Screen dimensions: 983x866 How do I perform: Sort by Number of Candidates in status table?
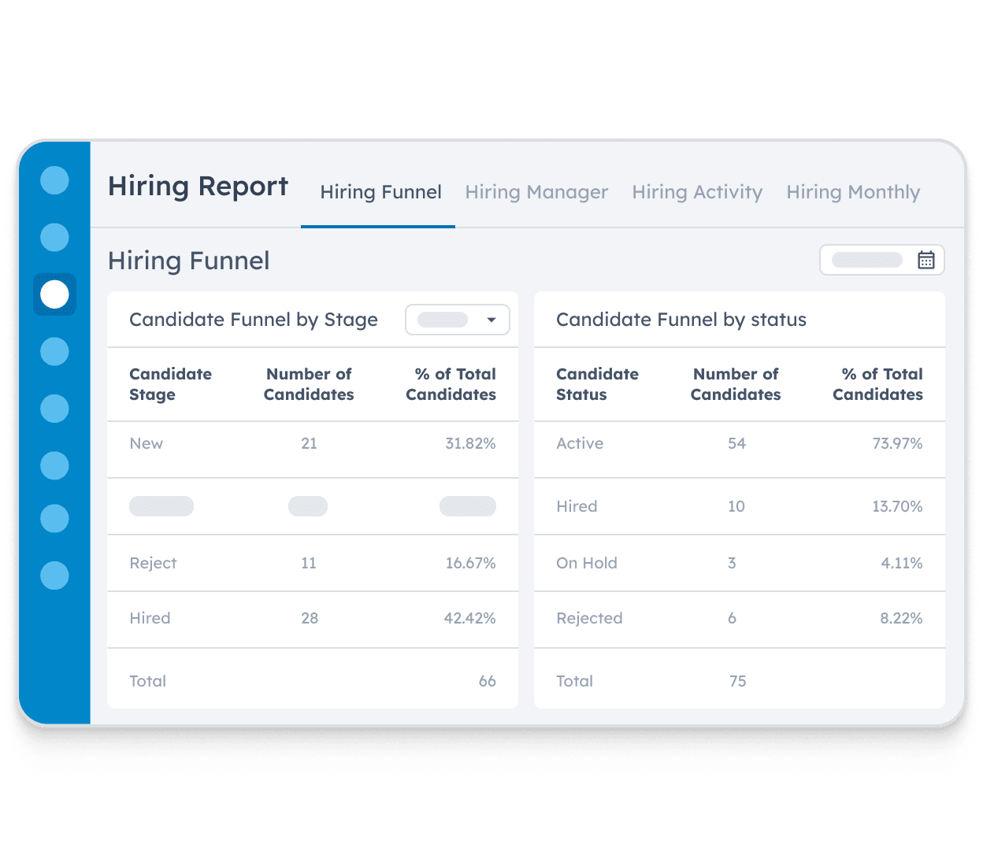736,384
